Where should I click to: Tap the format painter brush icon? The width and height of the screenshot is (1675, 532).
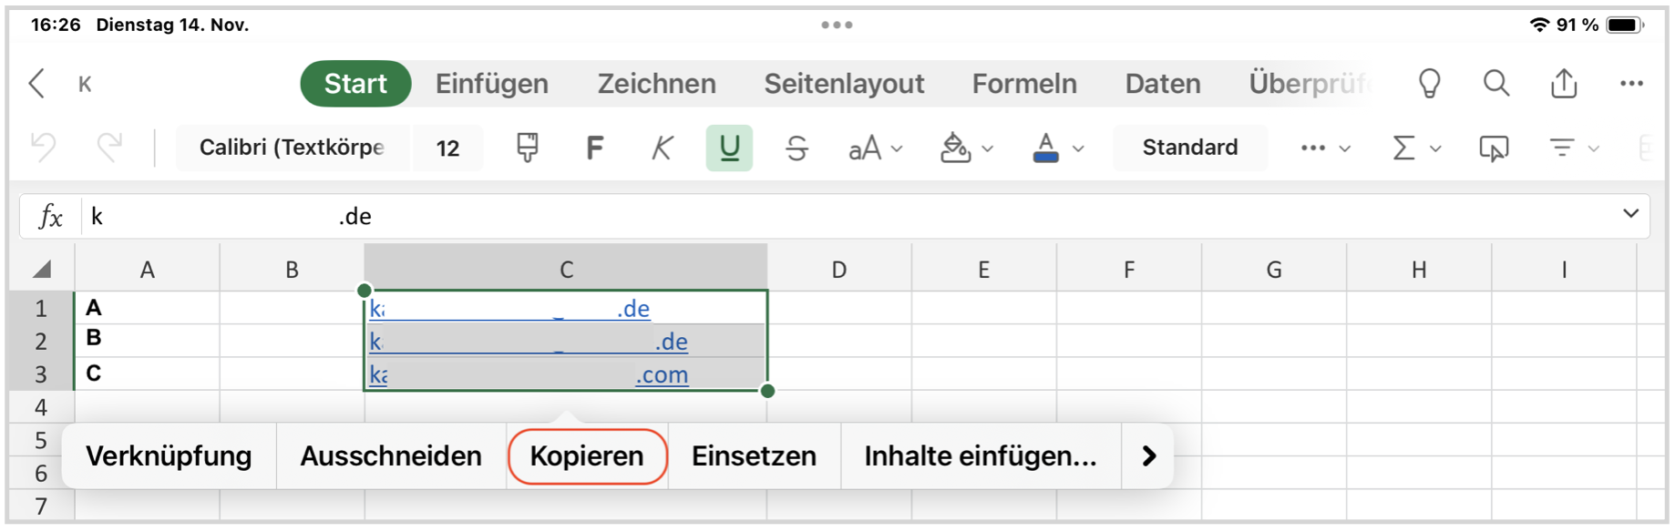point(527,148)
